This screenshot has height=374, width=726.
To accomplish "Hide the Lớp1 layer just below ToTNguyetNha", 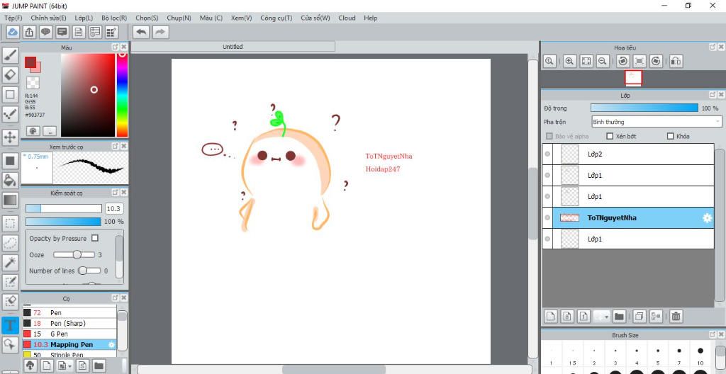I will click(x=548, y=239).
